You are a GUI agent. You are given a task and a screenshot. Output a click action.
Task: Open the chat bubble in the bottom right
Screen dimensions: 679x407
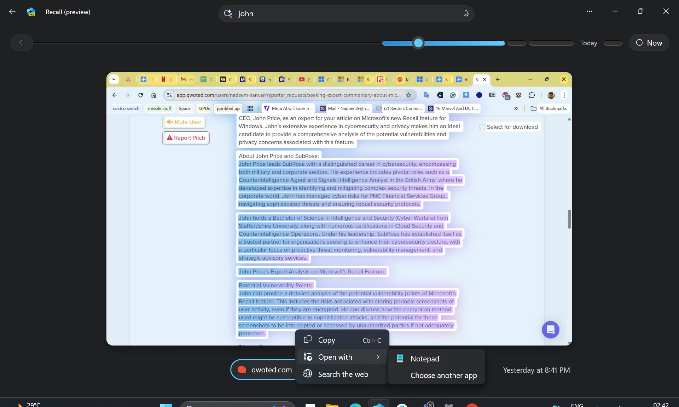[550, 330]
